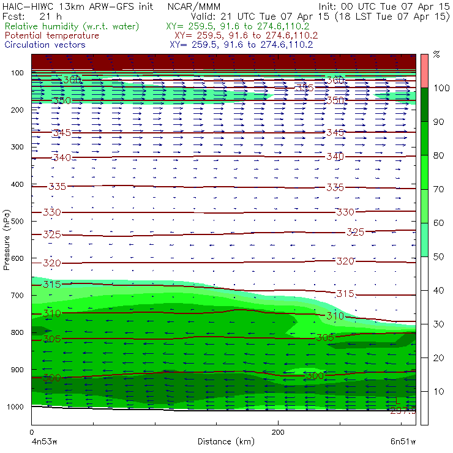Click the colorbar '10' value label
This screenshot has width=453, height=453.
point(438,391)
